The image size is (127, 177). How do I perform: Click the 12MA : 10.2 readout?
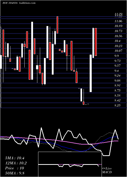pos(16,163)
